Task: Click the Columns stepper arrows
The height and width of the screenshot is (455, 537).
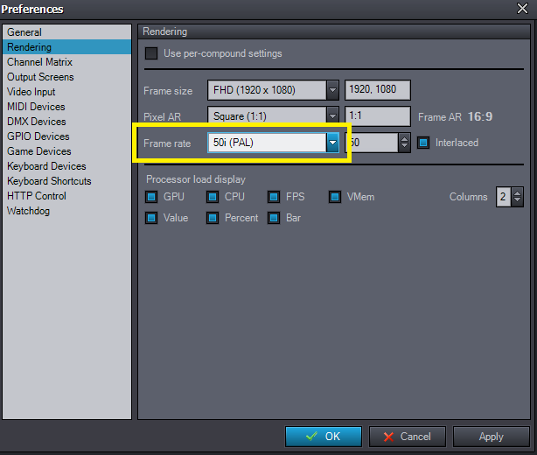Action: (x=517, y=197)
